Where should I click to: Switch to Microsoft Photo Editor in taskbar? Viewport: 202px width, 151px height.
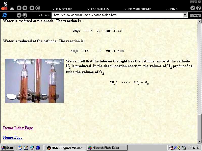click(107, 148)
